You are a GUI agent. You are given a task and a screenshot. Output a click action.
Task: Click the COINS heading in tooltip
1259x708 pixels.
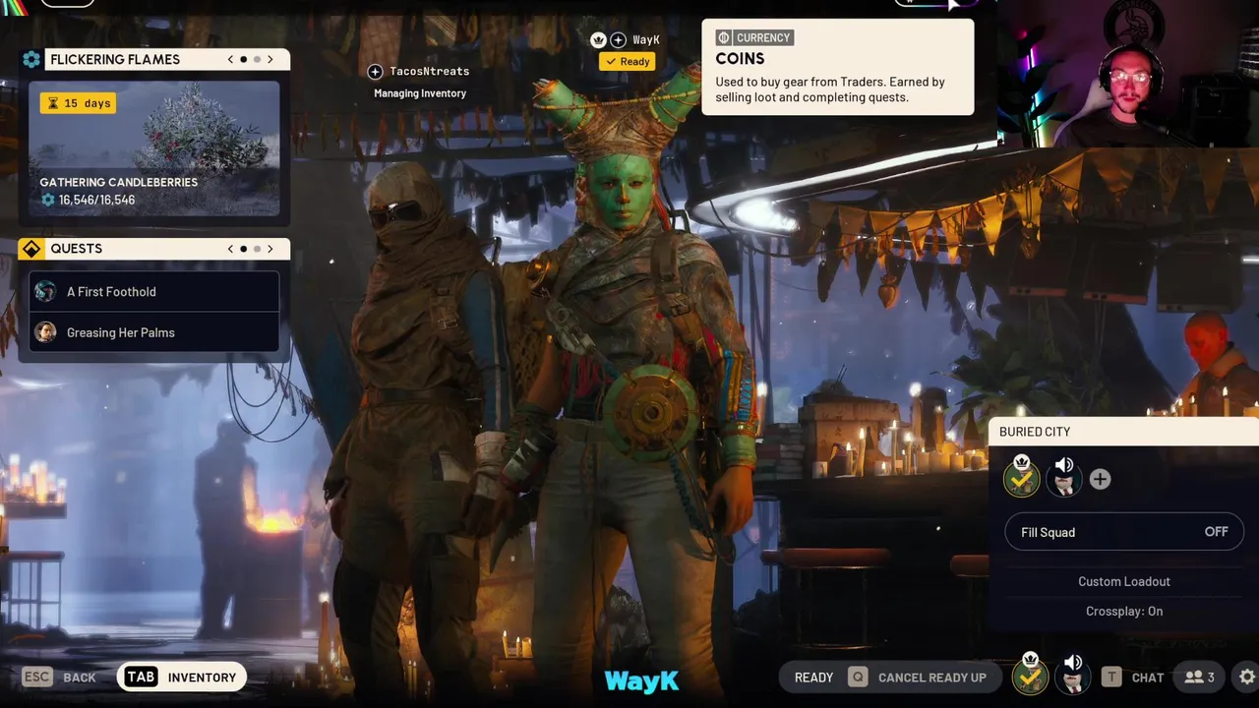(740, 59)
